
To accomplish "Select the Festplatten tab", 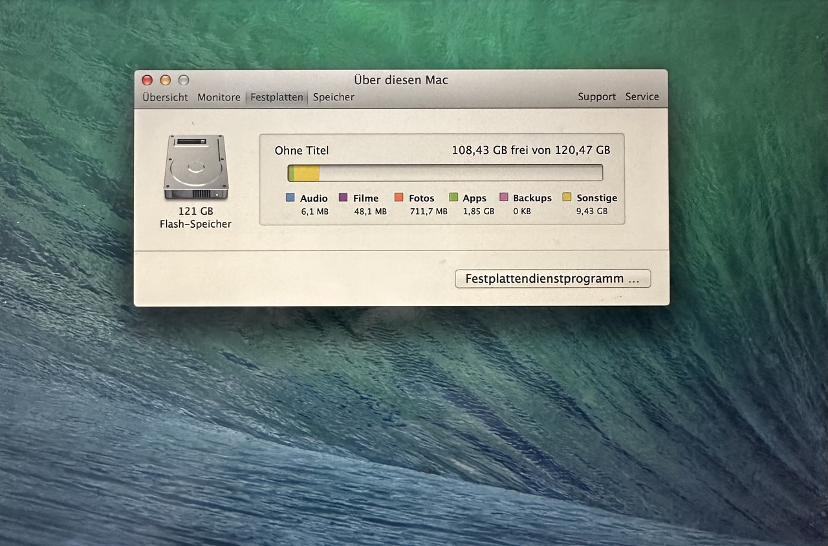I will click(x=276, y=97).
